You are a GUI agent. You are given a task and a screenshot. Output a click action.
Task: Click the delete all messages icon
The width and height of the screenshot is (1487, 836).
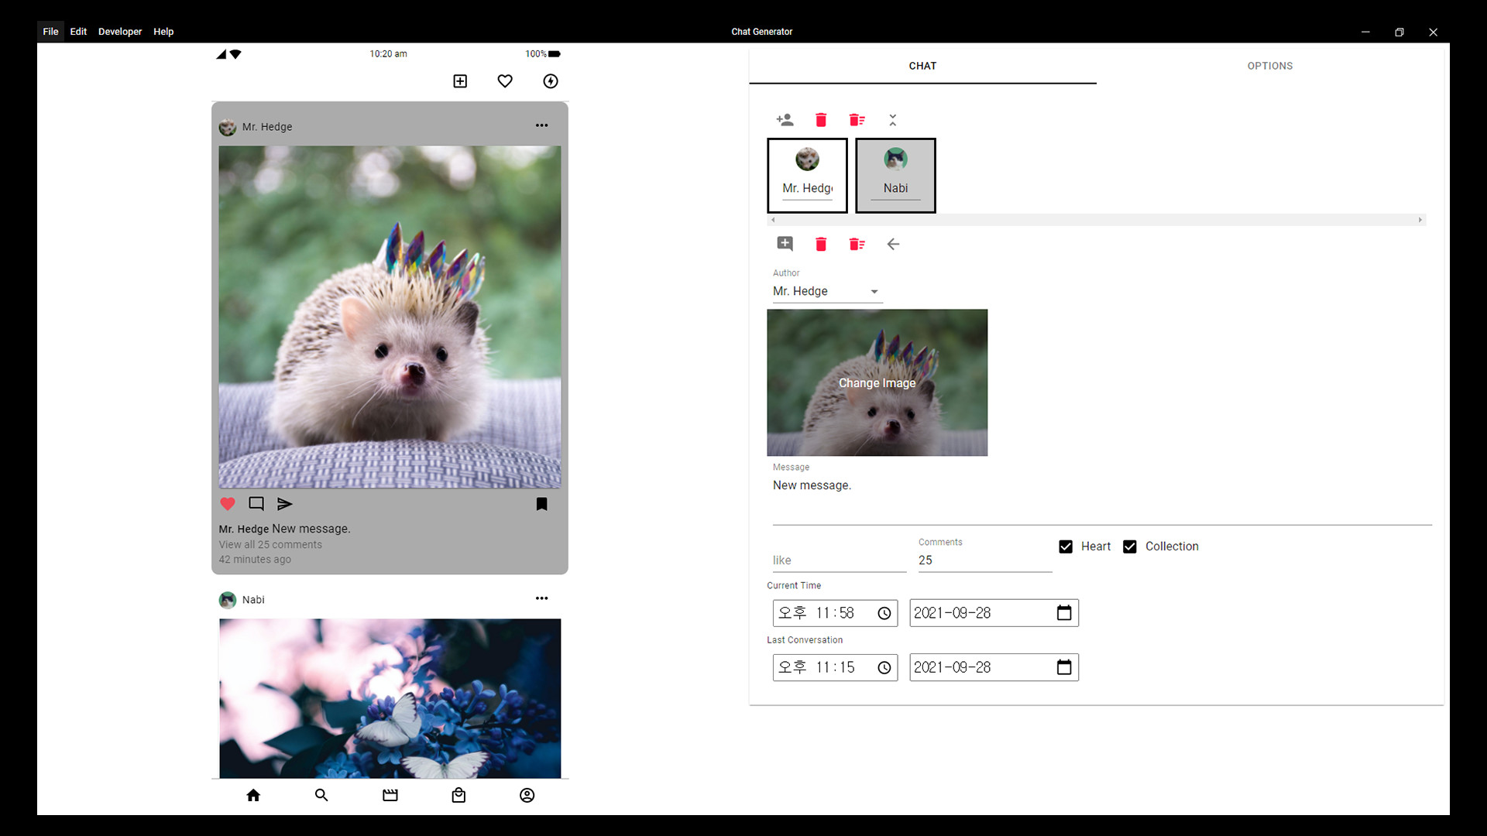pyautogui.click(x=856, y=244)
